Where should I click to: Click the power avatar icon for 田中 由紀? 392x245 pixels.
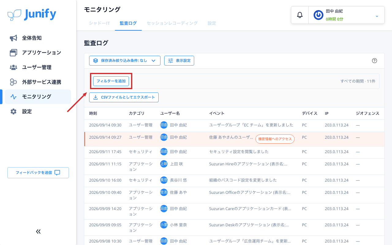point(318,15)
